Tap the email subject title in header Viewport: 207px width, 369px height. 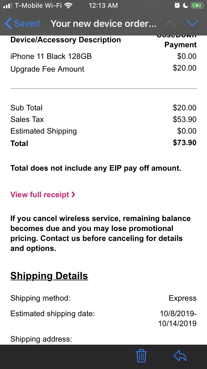coord(104,24)
